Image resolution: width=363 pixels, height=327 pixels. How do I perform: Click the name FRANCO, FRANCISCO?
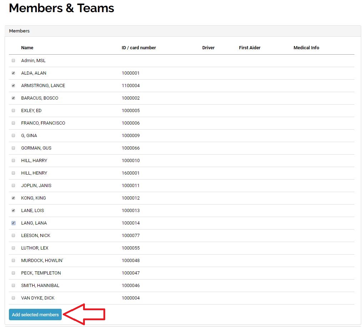pyautogui.click(x=43, y=123)
